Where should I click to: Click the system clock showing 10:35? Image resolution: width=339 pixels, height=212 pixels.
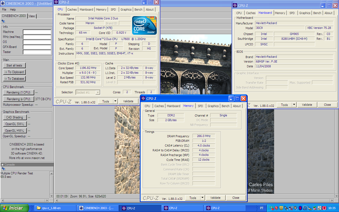pyautogui.click(x=332, y=208)
